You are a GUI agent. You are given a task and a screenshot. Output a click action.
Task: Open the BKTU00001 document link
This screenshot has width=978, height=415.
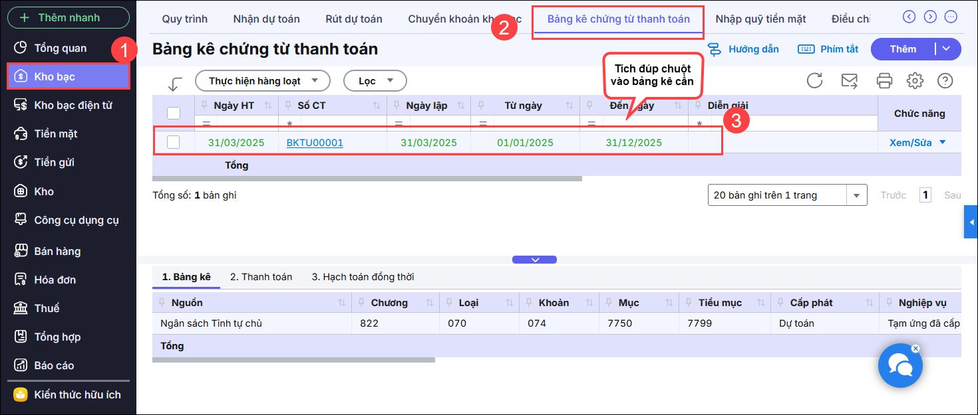(315, 142)
